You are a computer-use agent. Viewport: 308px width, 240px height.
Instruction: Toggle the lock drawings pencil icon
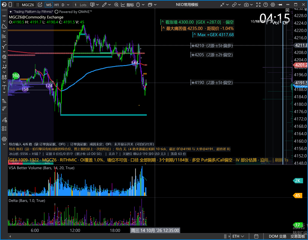coord(4,120)
